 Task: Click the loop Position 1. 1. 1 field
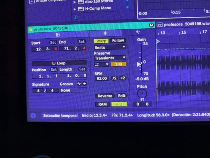click(45, 76)
